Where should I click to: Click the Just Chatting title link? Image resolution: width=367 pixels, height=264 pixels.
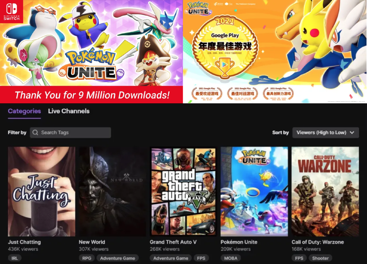[x=24, y=242]
